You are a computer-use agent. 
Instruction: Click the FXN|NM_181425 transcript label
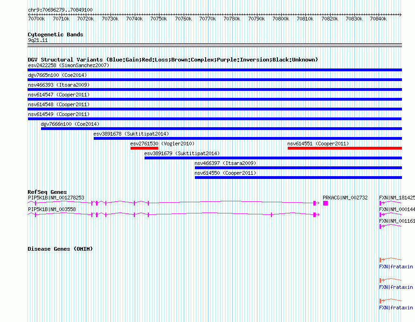[397, 198]
